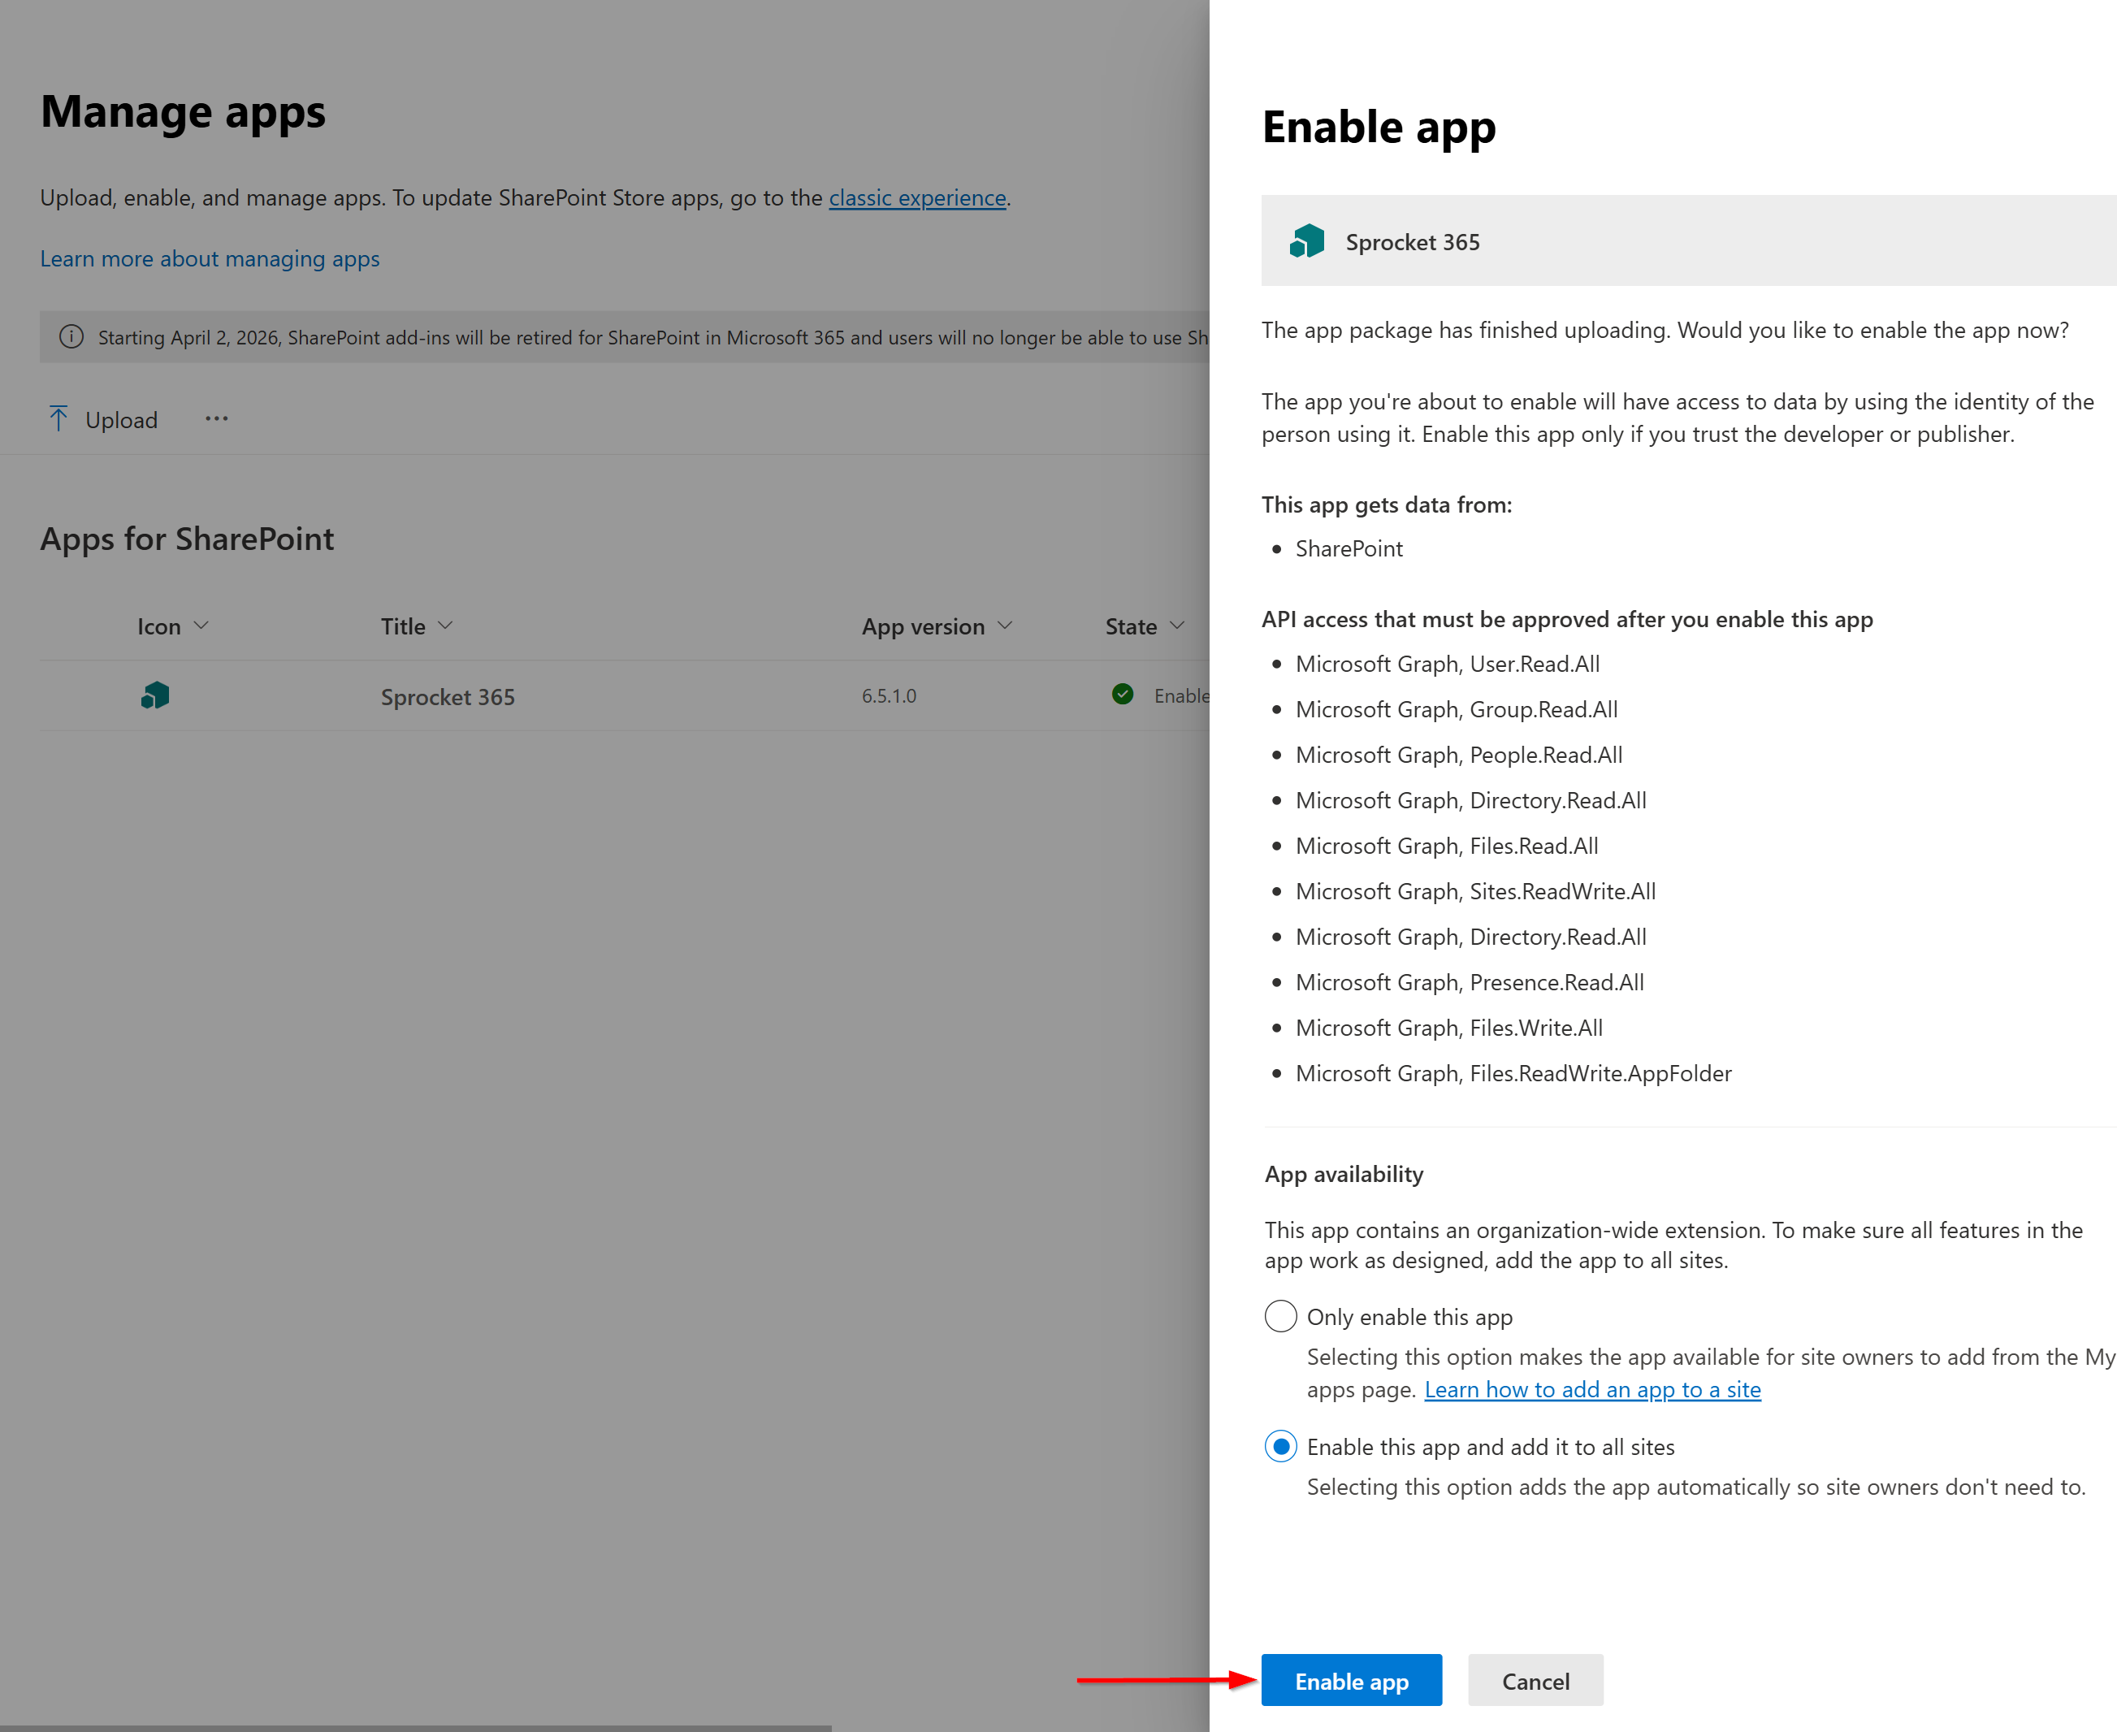Click Microsoft Graph, People.Read.All entry
The height and width of the screenshot is (1732, 2117).
1458,754
